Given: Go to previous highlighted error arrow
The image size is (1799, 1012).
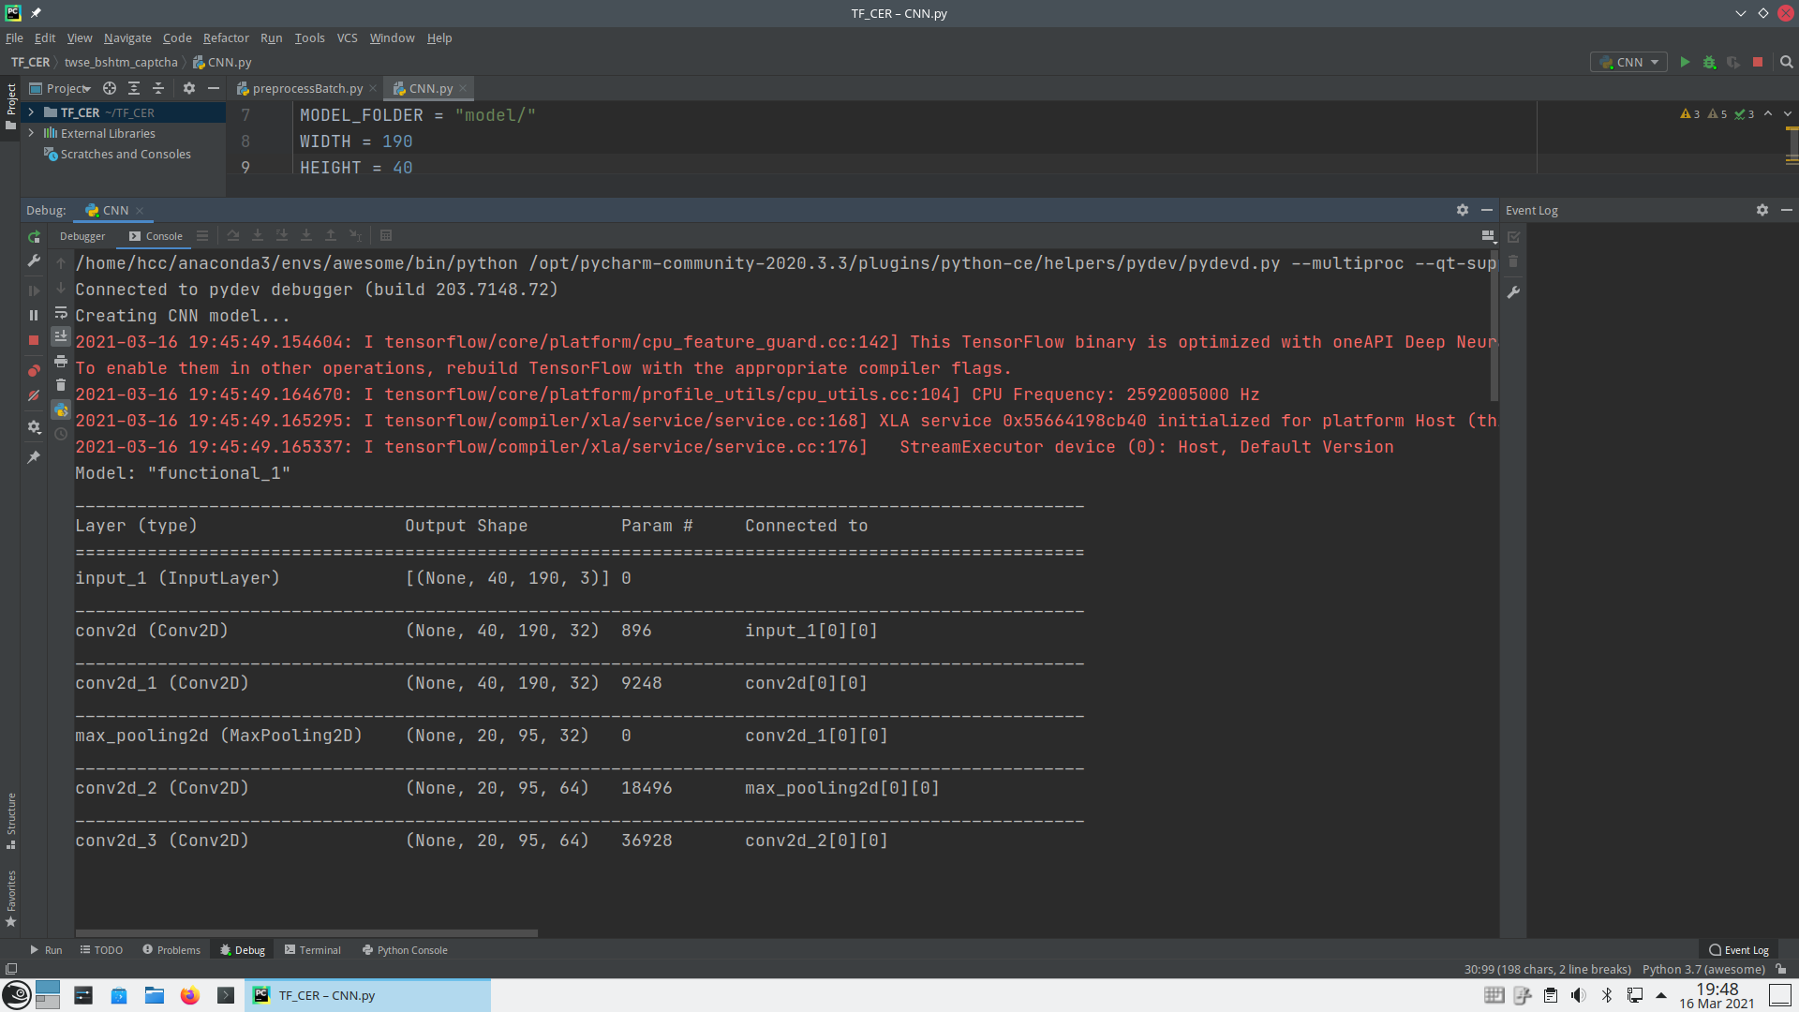Looking at the screenshot, I should coord(1768,113).
